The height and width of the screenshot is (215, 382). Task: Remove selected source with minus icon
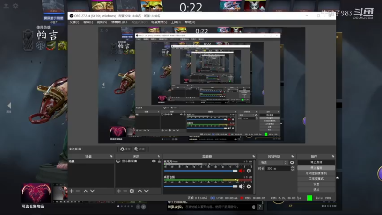125,191
